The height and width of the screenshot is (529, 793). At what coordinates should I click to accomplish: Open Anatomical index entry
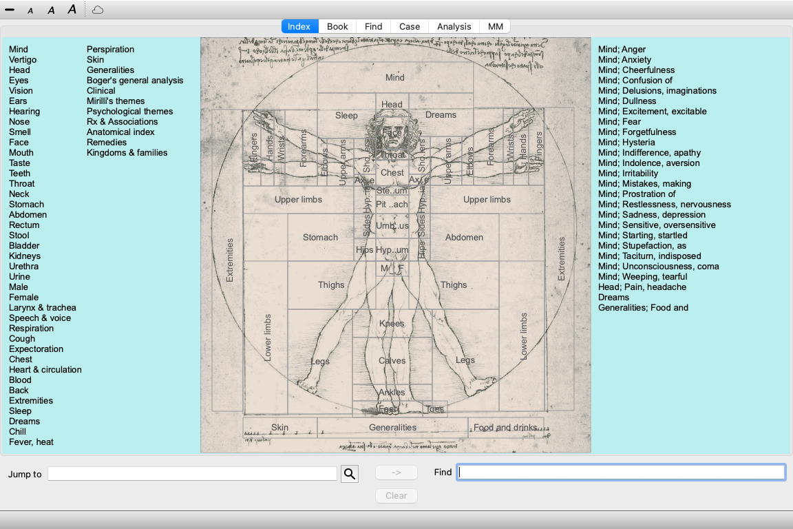120,132
